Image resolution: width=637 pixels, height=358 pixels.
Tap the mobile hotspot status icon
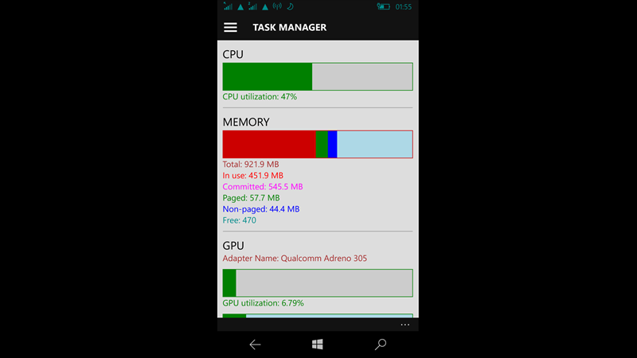277,7
